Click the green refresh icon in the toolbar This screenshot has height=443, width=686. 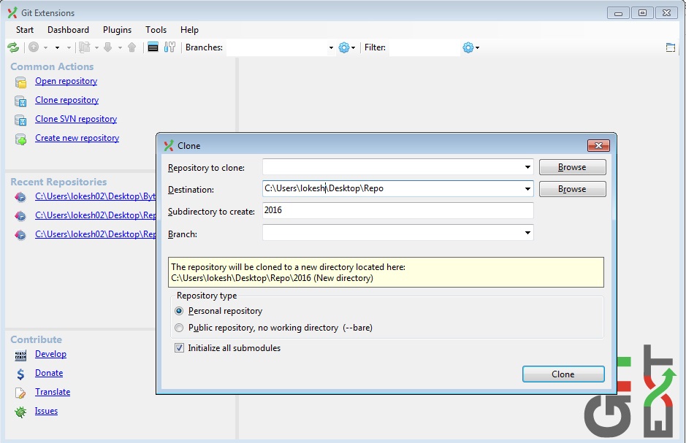tap(13, 47)
